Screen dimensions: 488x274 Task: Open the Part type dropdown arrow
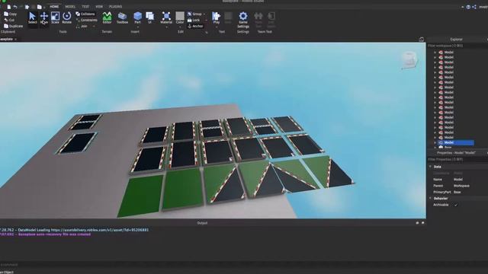pos(137,27)
